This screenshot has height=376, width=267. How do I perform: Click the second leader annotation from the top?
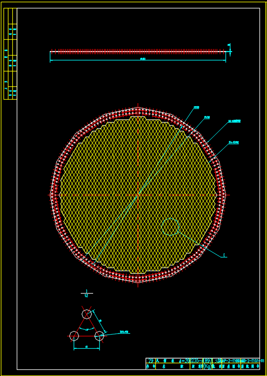click(207, 117)
